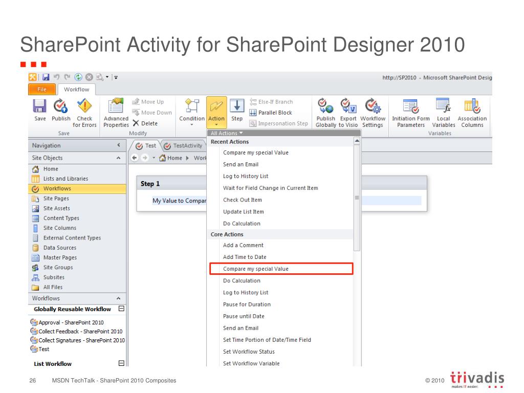Insert a Step
This screenshot has width=524, height=393.
237,110
